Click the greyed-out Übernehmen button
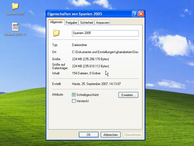The width and height of the screenshot is (194, 146). [133, 135]
